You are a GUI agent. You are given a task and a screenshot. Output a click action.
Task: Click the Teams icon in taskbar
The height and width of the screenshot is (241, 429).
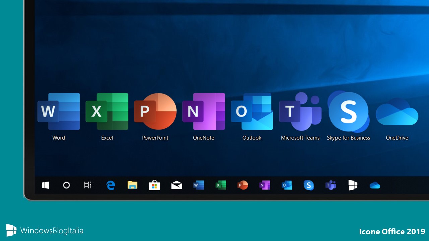(x=331, y=185)
